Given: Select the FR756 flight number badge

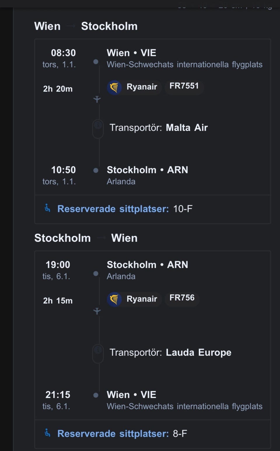Looking at the screenshot, I should [x=182, y=298].
